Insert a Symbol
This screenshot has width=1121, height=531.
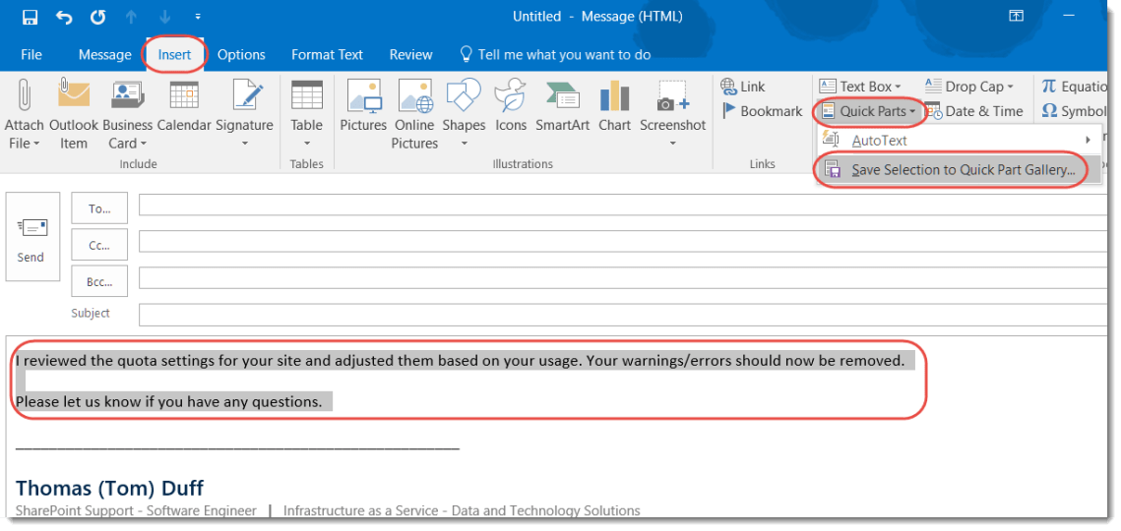pos(1075,111)
